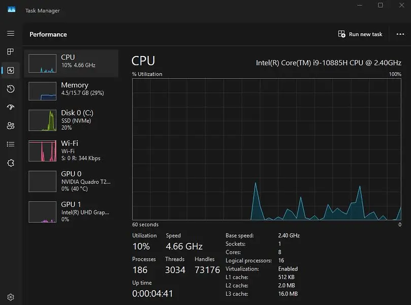This screenshot has width=411, height=305.
Task: Select GPU 1 Intel UHD item
Action: 71,211
